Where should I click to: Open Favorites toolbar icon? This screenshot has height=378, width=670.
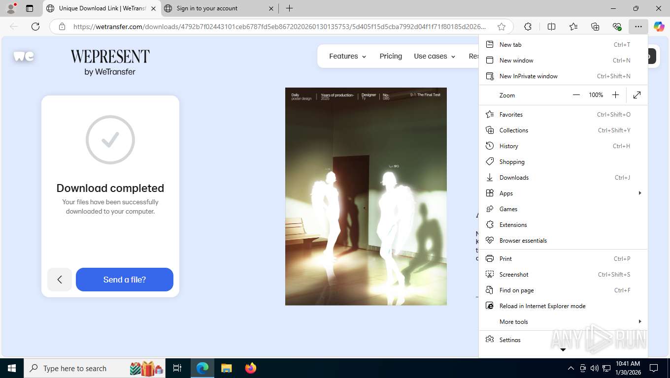573,27
